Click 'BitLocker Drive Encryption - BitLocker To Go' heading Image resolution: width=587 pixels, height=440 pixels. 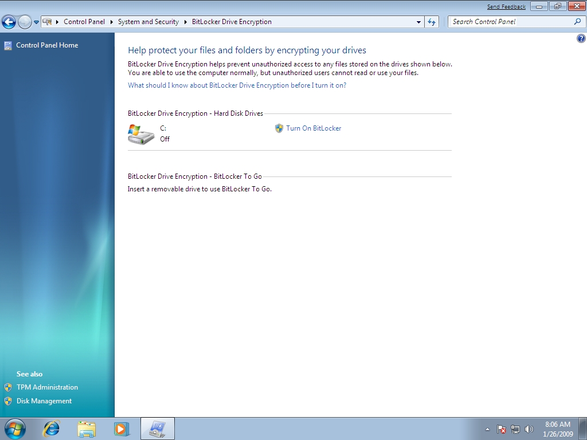[x=195, y=176]
